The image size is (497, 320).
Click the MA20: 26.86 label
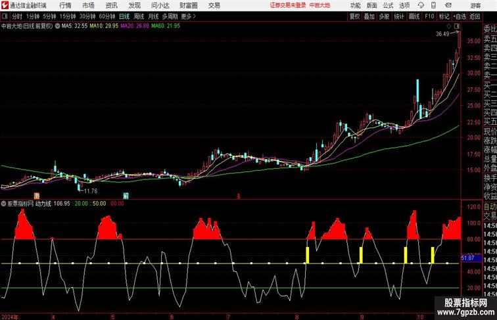[135, 26]
